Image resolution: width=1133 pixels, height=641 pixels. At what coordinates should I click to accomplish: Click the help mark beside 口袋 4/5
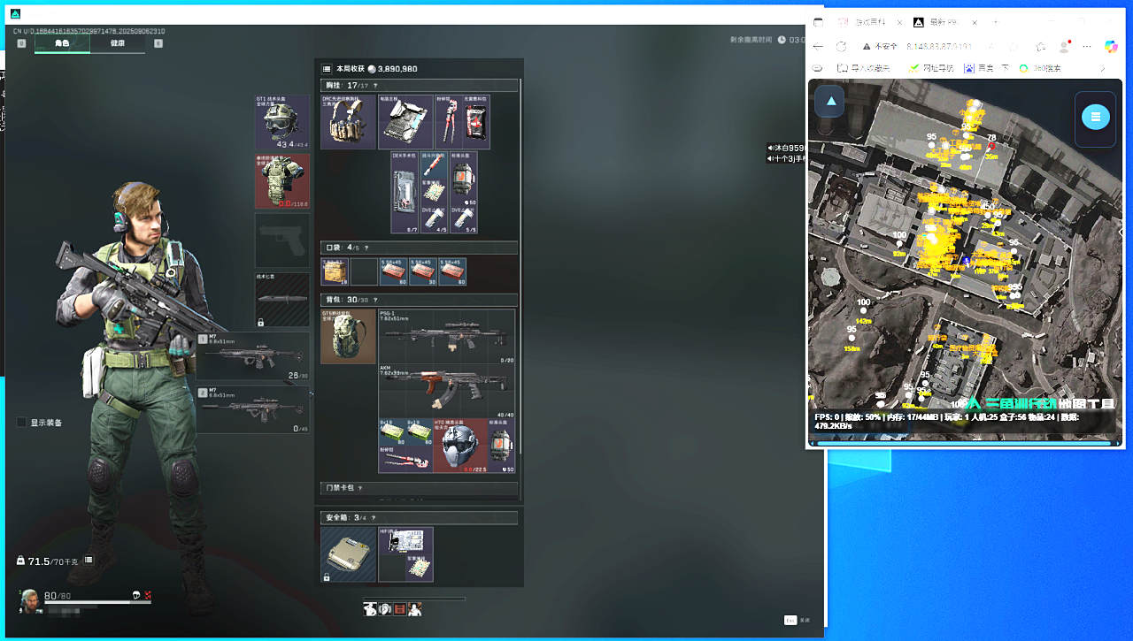click(x=366, y=248)
